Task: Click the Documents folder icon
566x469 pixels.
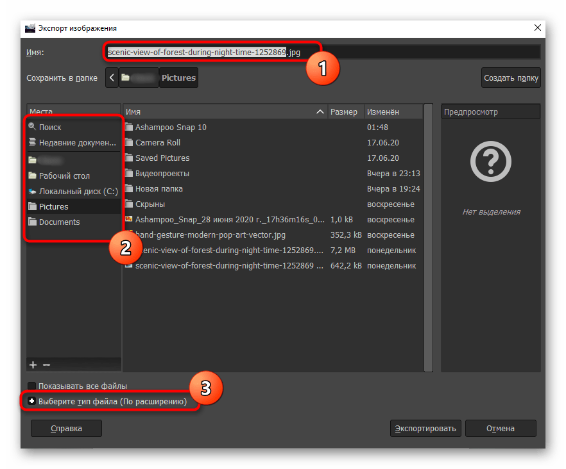Action: [33, 221]
